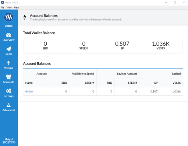Image resolution: width=188 pixels, height=146 pixels.
Task: Click the 0 SBD total balance
Action: pos(45,46)
